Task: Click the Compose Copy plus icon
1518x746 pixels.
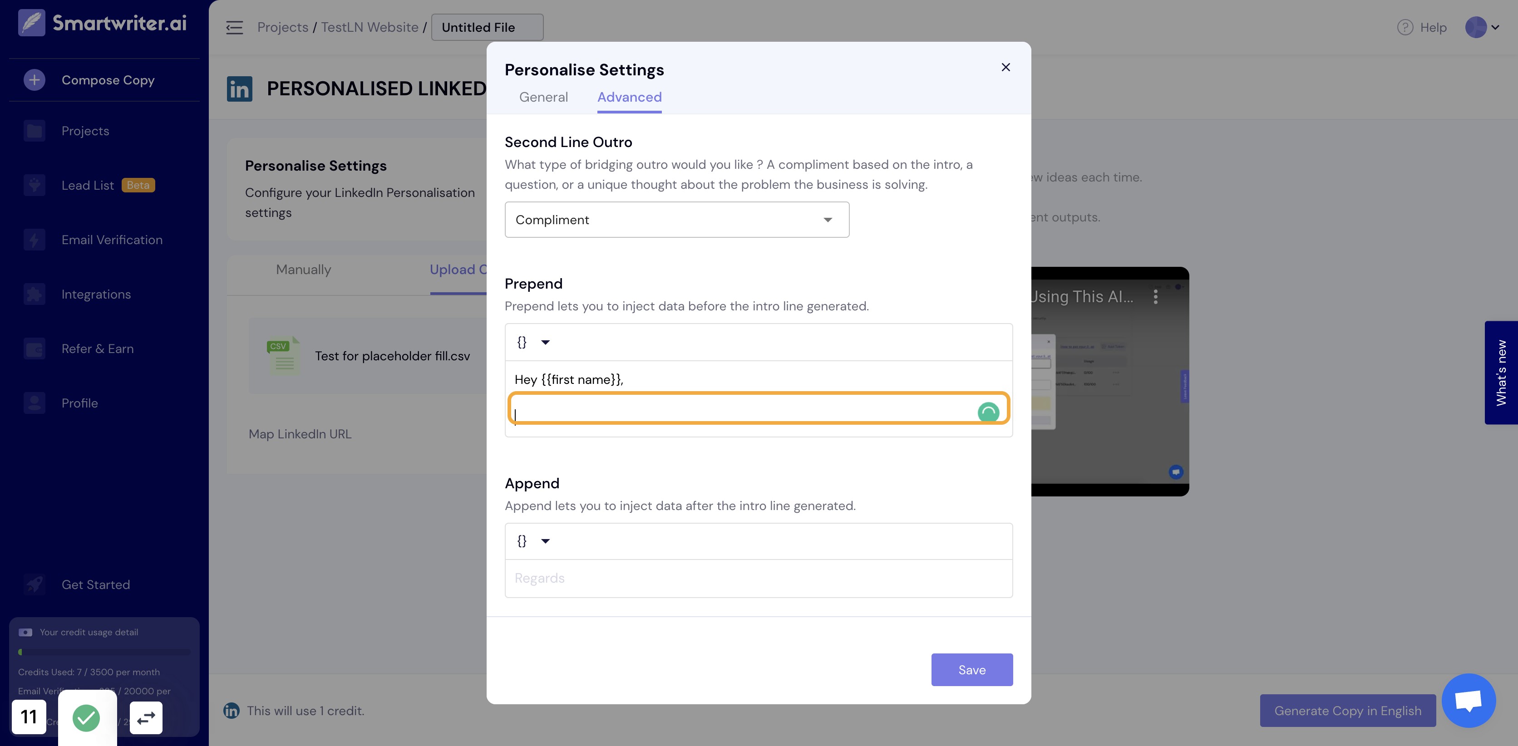Action: [x=34, y=79]
